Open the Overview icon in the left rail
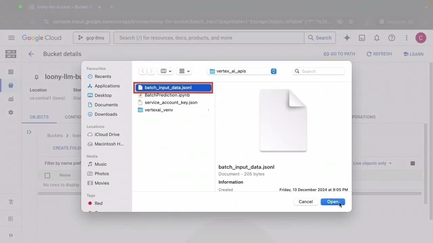 click(x=11, y=72)
